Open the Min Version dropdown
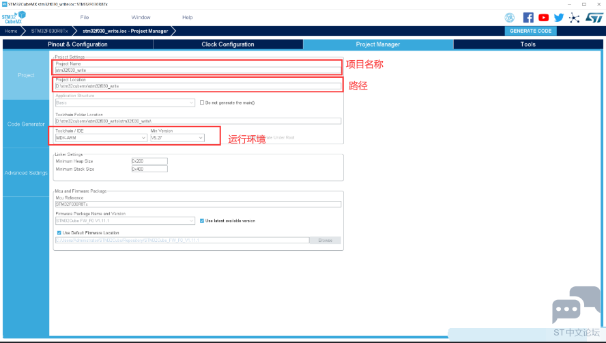The image size is (606, 343). point(177,137)
